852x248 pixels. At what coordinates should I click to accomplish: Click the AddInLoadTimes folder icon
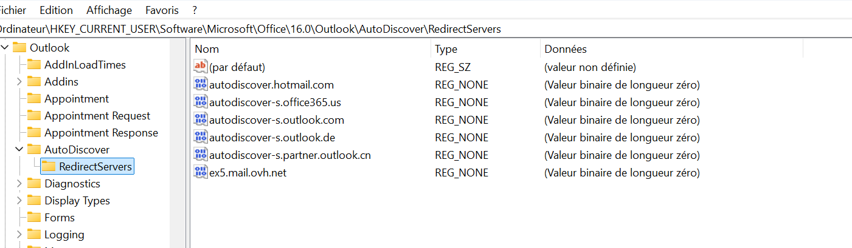35,64
